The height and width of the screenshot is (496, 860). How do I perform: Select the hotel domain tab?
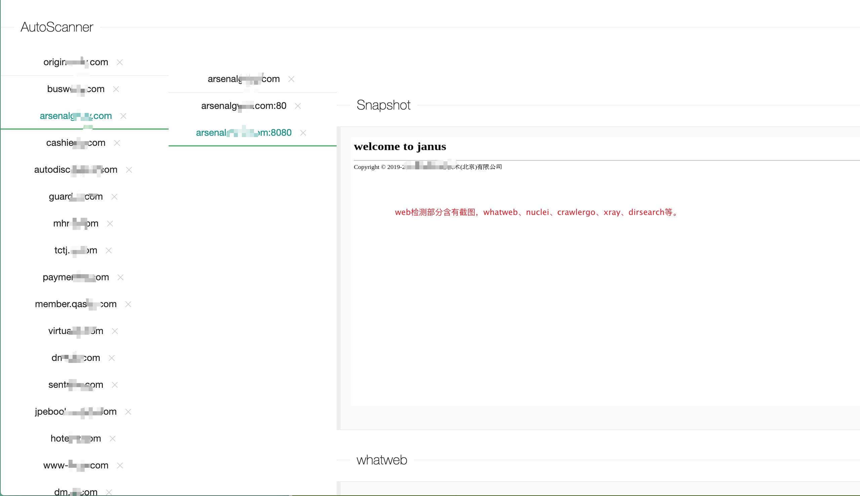76,439
